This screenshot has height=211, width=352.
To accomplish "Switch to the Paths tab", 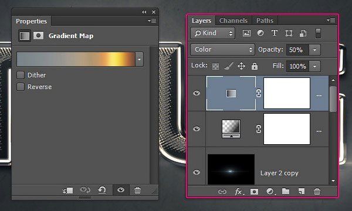I will point(265,21).
